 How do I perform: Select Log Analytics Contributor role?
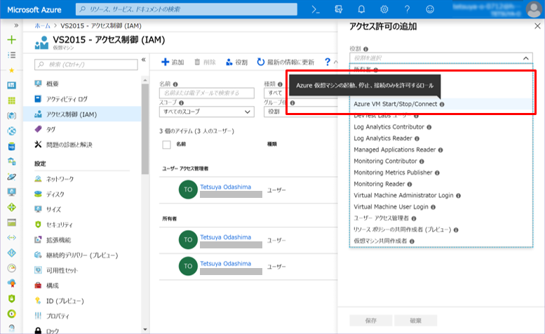coord(441,127)
